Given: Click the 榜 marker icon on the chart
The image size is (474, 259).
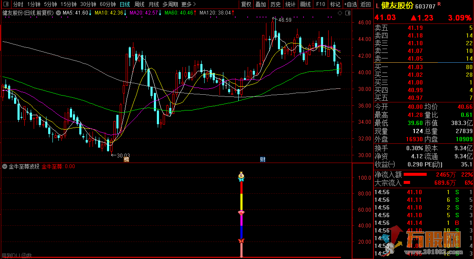Looking at the screenshot, I should tap(126, 160).
